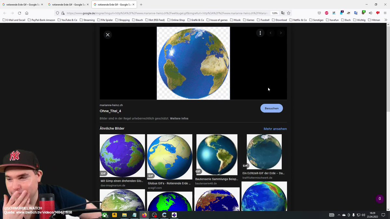390x219 pixels.
Task: Click the 120% zoom level indicator
Action: click(x=275, y=13)
